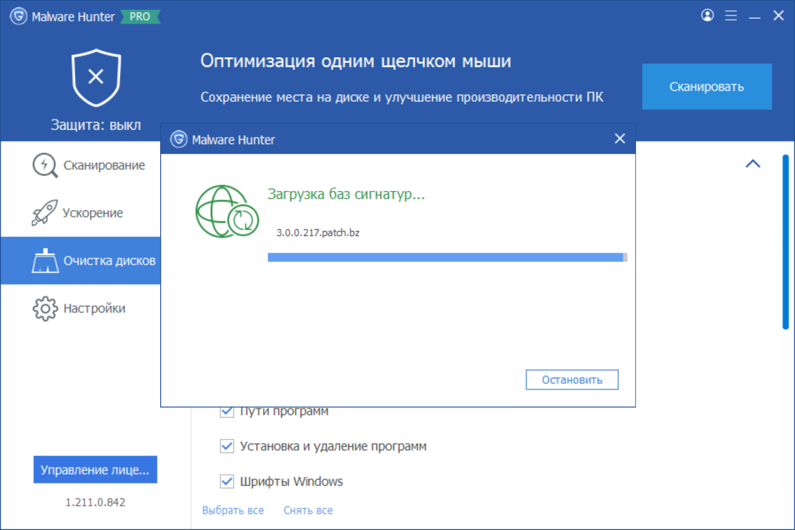Click the green globe update icon
Screen dimensions: 795x530
pos(227,211)
